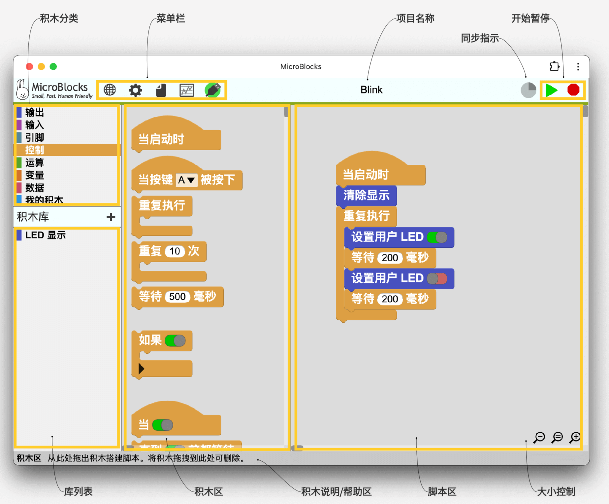The width and height of the screenshot is (609, 504).
Task: Open the language globe menu
Action: (110, 90)
